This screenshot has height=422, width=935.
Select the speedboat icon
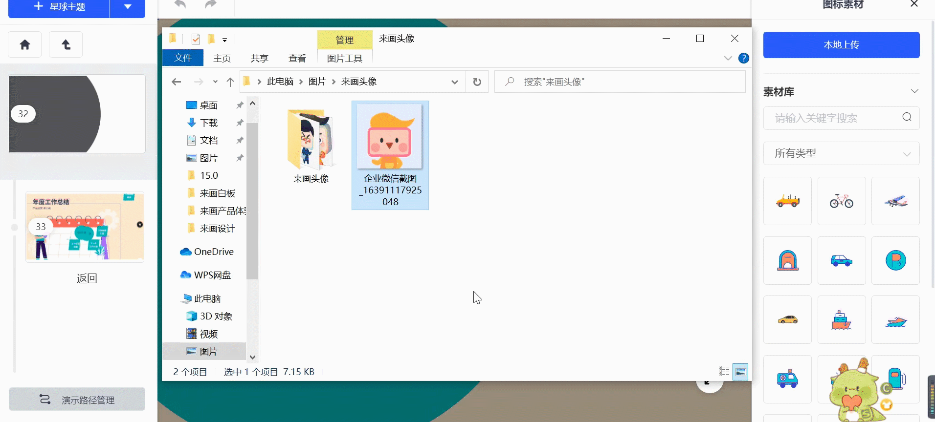[895, 321]
